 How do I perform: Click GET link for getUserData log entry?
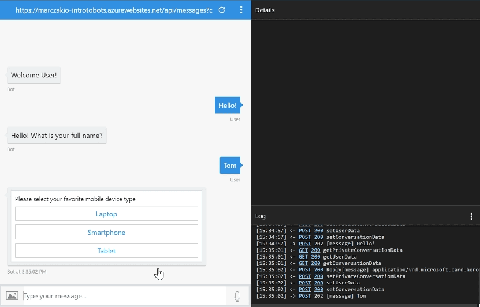point(303,257)
